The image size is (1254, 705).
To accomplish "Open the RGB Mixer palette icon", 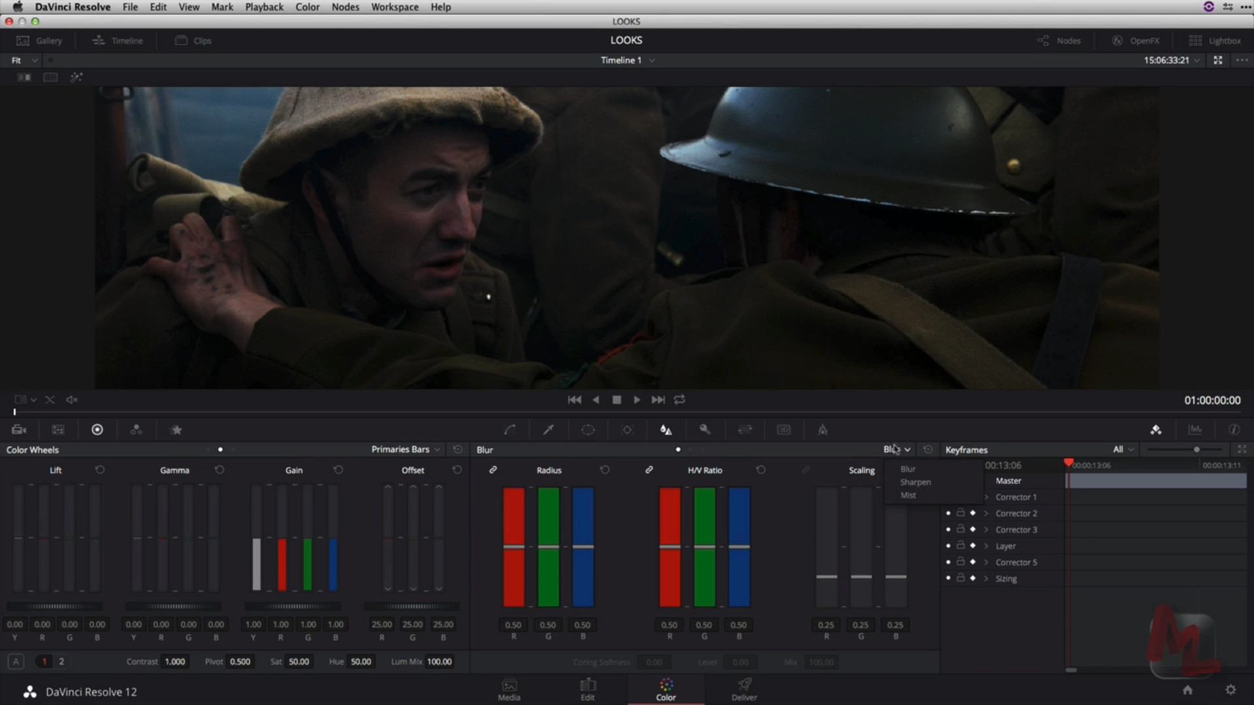I will coord(136,430).
